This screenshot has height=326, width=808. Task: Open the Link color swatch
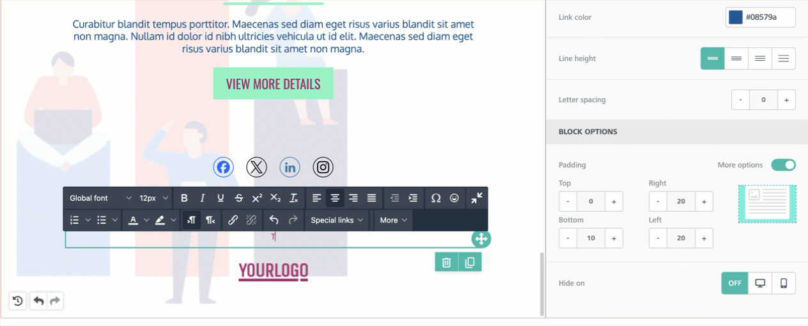pos(735,17)
